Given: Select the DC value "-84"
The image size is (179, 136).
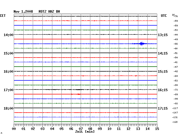Looking at the screenshot, I should click(x=176, y=85).
